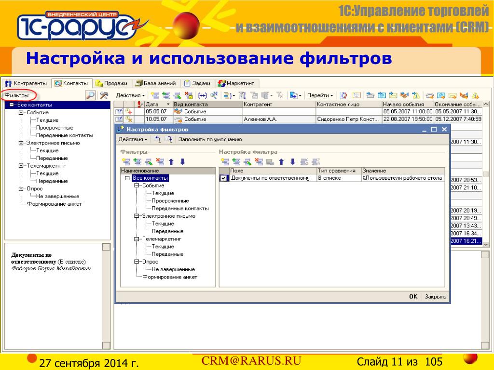Switch to the Контрагенты tab
The width and height of the screenshot is (494, 370).
click(x=26, y=83)
